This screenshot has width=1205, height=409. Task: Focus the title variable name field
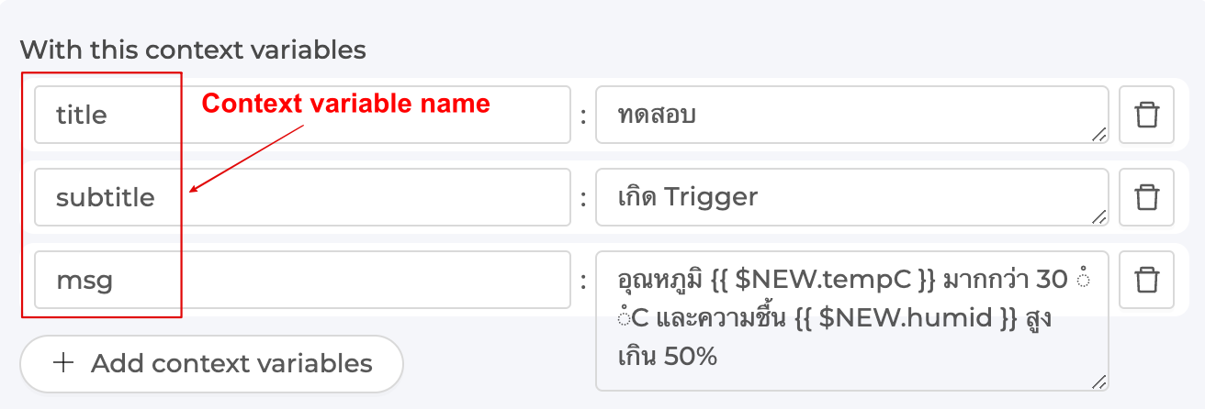tap(302, 115)
